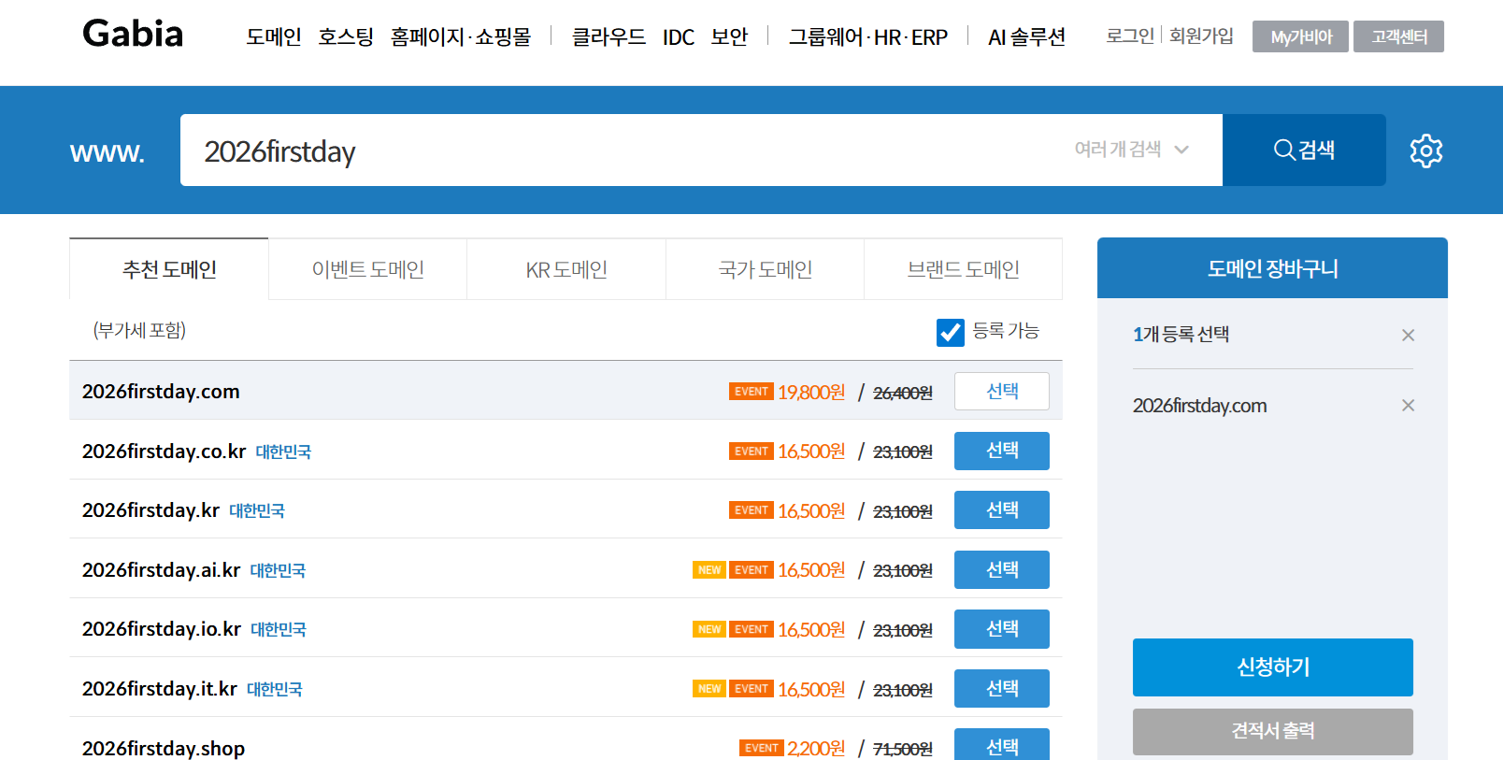Click the 검색 search button
This screenshot has height=760, width=1503.
[1304, 150]
